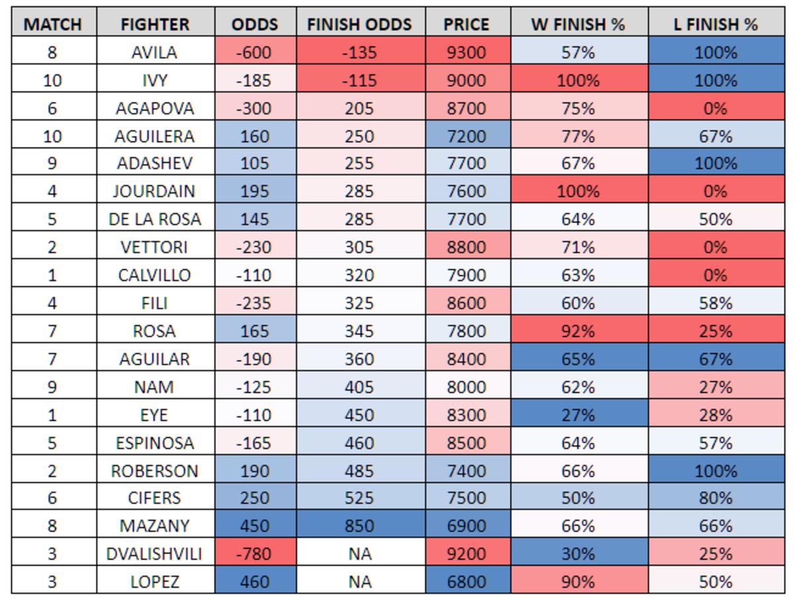Click the PRICE column header
The image size is (794, 600).
pyautogui.click(x=466, y=24)
